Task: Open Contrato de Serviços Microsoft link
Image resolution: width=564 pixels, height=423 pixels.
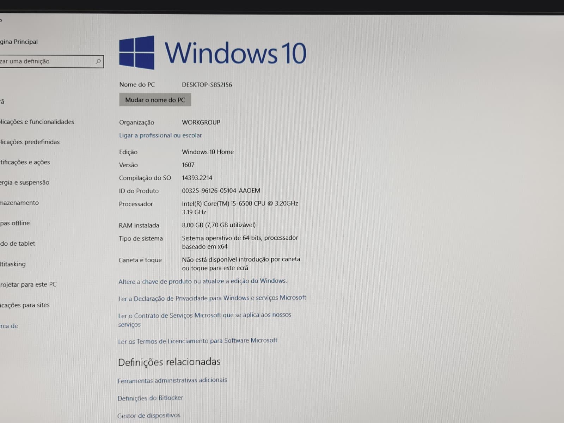Action: point(205,320)
